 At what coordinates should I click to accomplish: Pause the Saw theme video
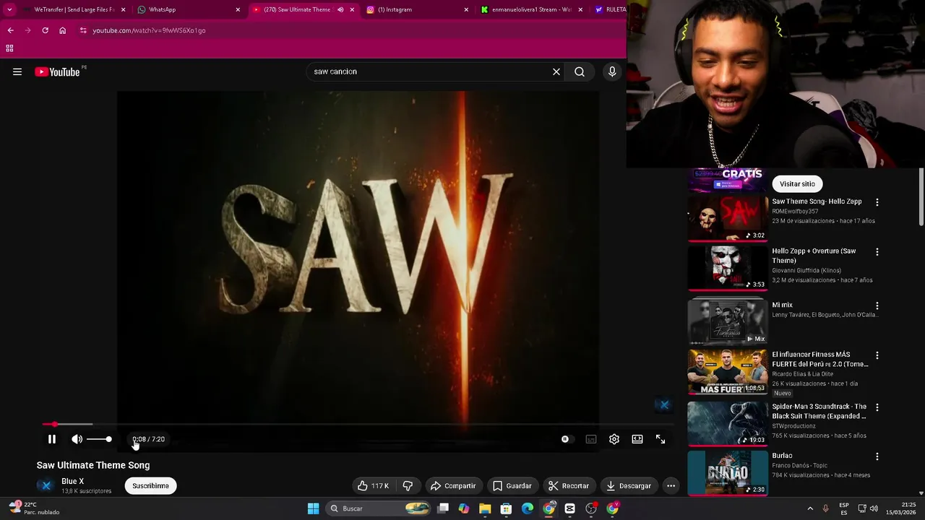tap(52, 439)
